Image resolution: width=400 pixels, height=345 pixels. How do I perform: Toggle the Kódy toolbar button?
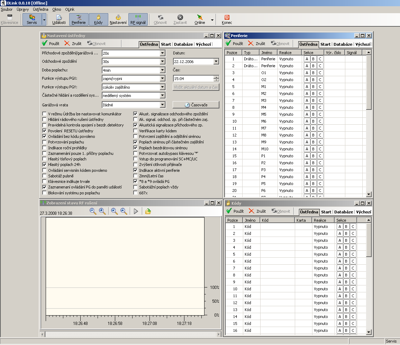pos(98,19)
